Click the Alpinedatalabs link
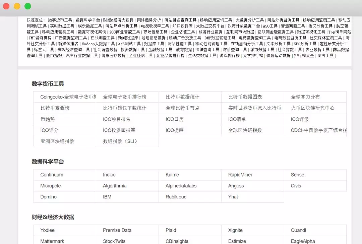This screenshot has width=362, height=244. point(181,186)
